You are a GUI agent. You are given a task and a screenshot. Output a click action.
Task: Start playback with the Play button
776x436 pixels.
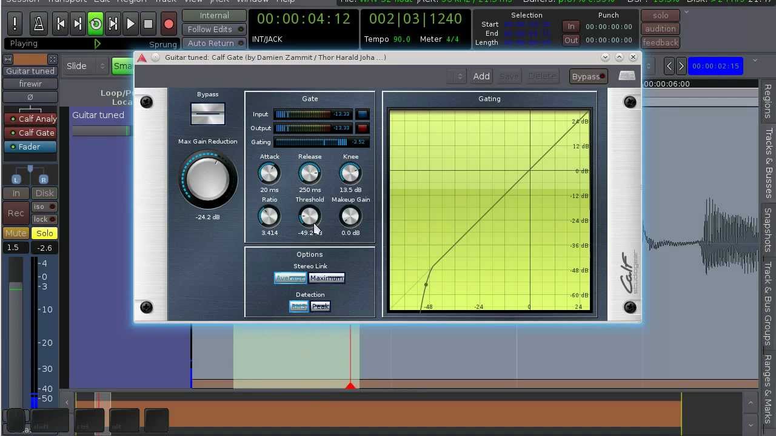click(131, 24)
